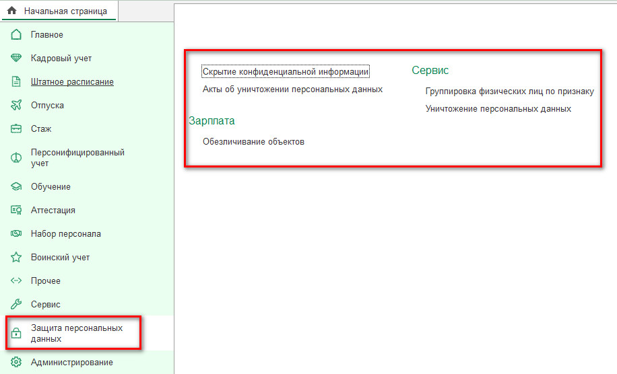Open the Начальная страница tab

pos(65,11)
